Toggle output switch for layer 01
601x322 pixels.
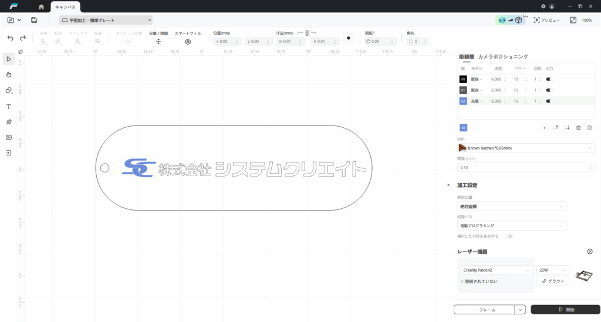[x=549, y=90]
